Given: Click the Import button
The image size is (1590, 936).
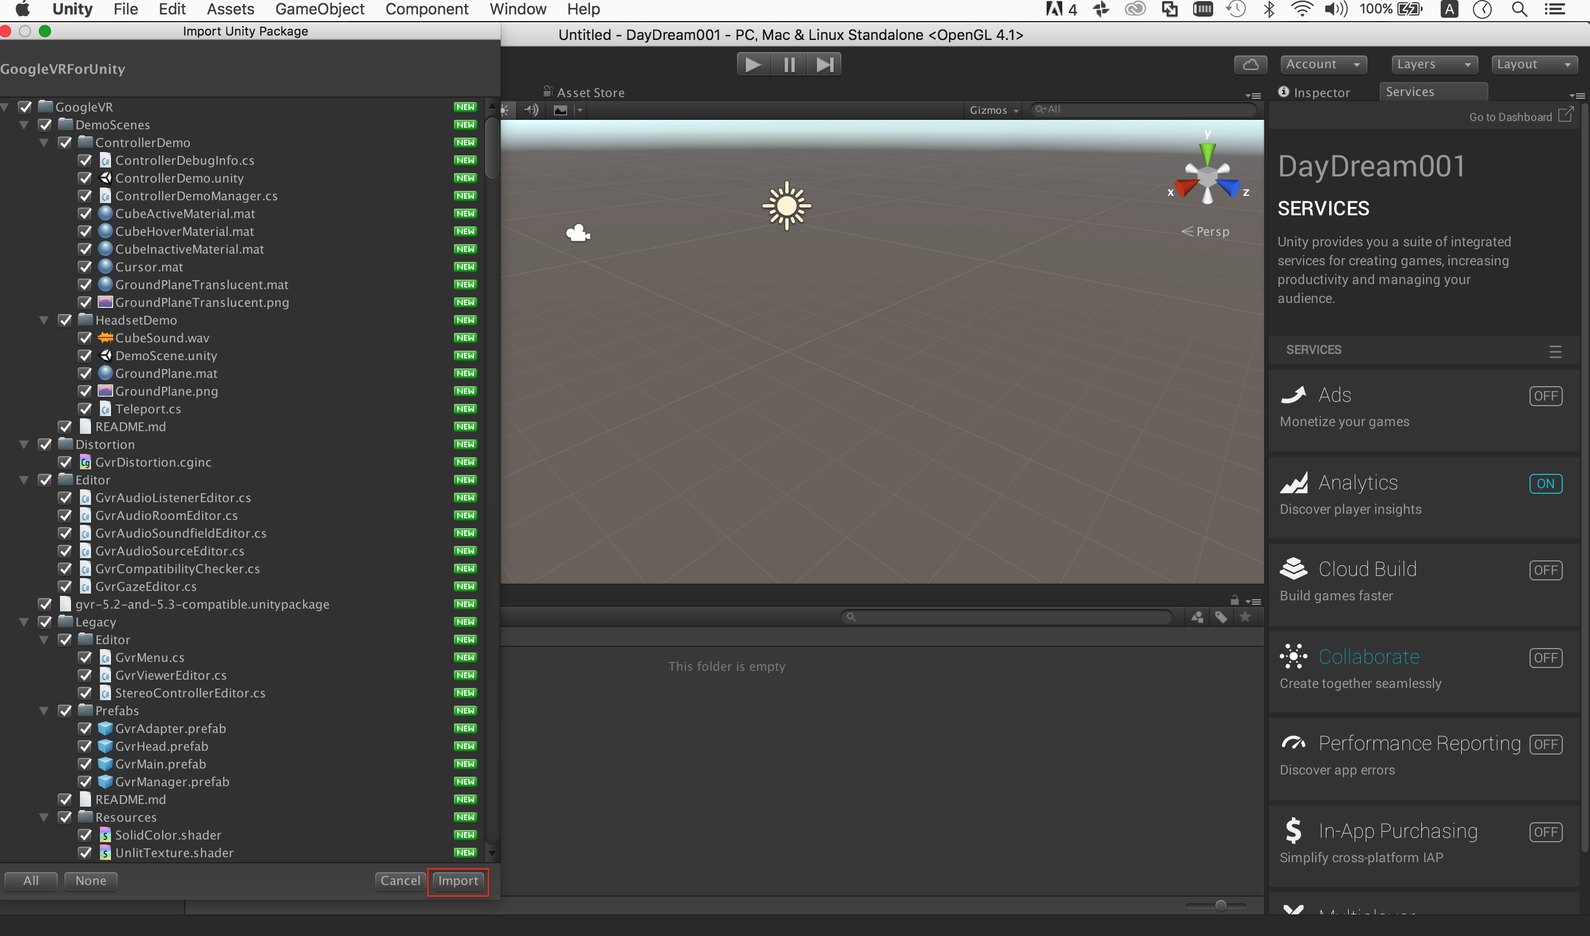Looking at the screenshot, I should tap(458, 881).
